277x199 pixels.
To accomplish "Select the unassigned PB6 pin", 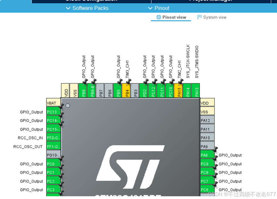I will coord(109,91).
